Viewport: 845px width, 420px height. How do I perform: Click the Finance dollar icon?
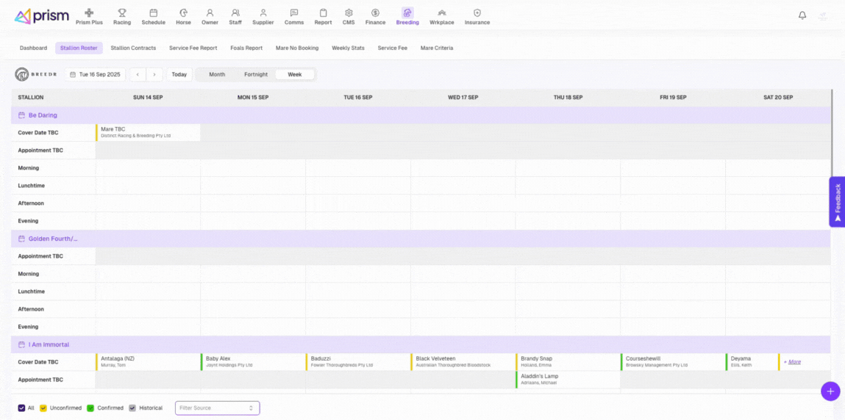[375, 13]
